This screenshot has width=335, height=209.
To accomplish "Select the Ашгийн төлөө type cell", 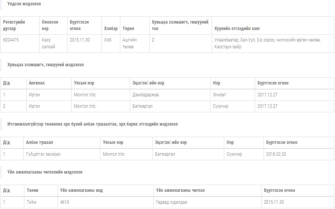I will [130, 43].
